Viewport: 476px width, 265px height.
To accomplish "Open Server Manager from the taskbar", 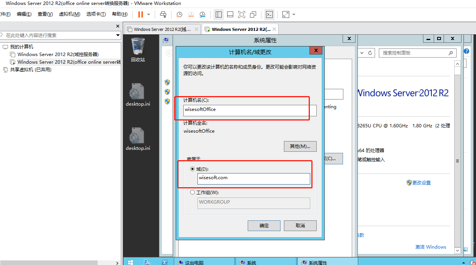I will click(147, 262).
